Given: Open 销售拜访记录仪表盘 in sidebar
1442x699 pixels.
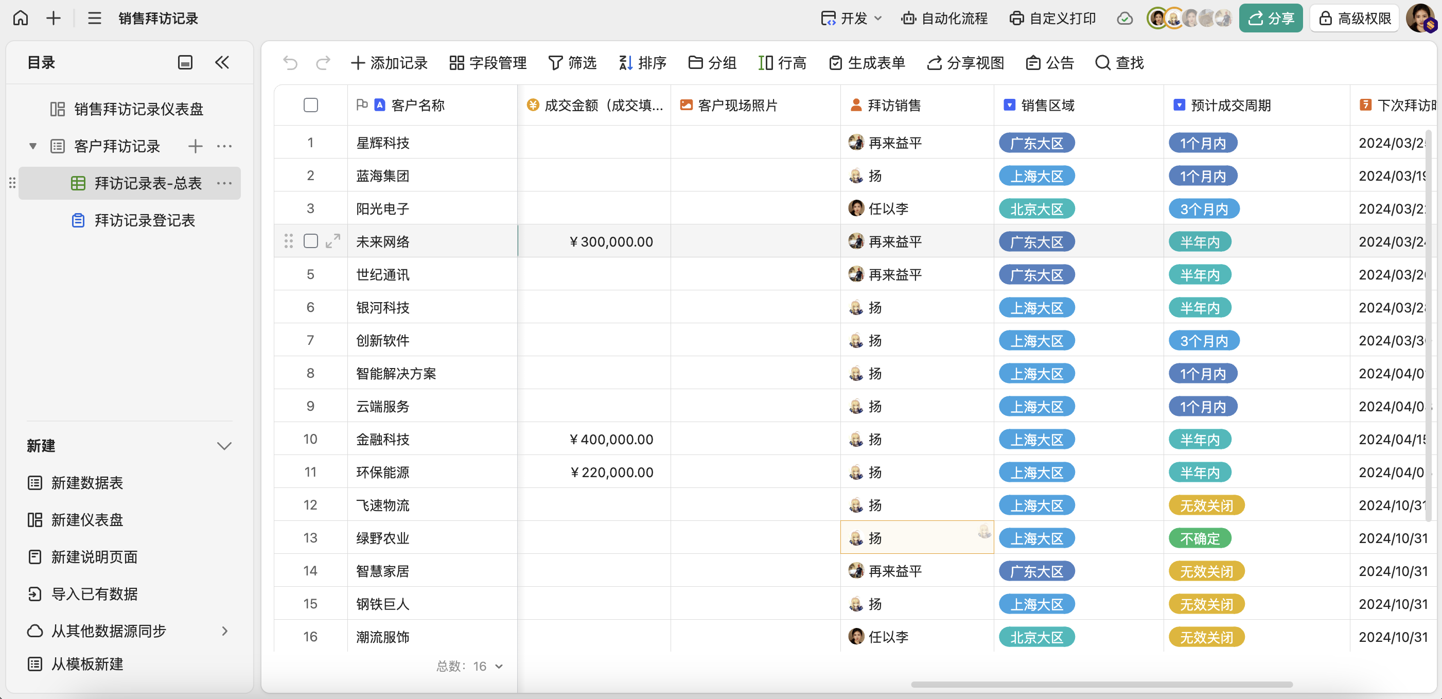Looking at the screenshot, I should click(138, 109).
